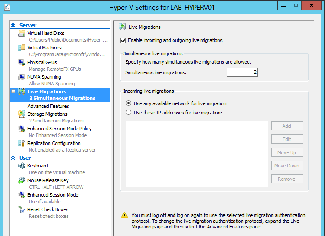The height and width of the screenshot is (236, 325).
Task: Click 'No Enhanced Session Mode' subtitle text
Action: (58, 135)
